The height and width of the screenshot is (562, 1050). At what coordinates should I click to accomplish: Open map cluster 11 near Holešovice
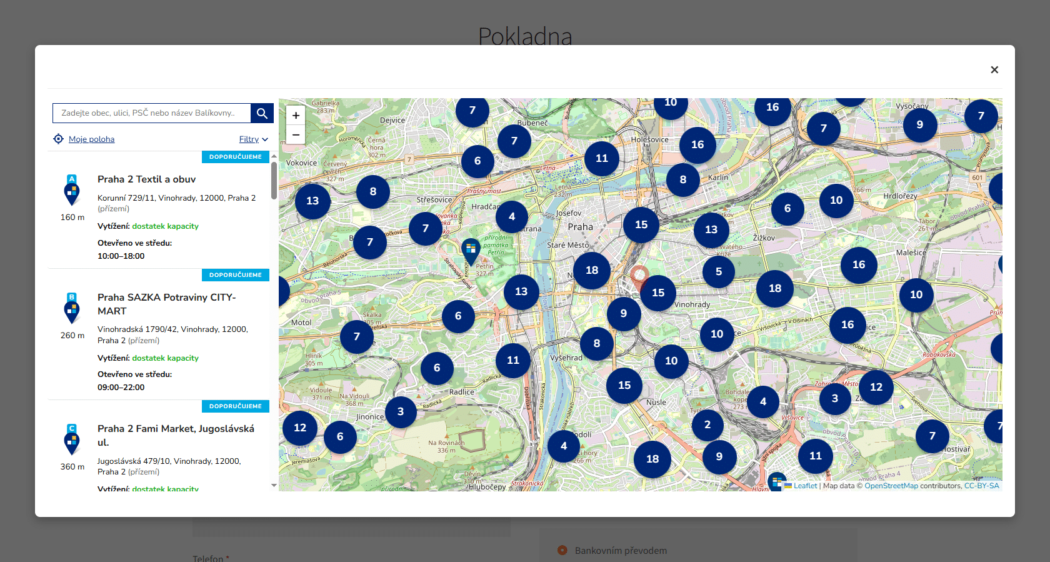tap(602, 158)
